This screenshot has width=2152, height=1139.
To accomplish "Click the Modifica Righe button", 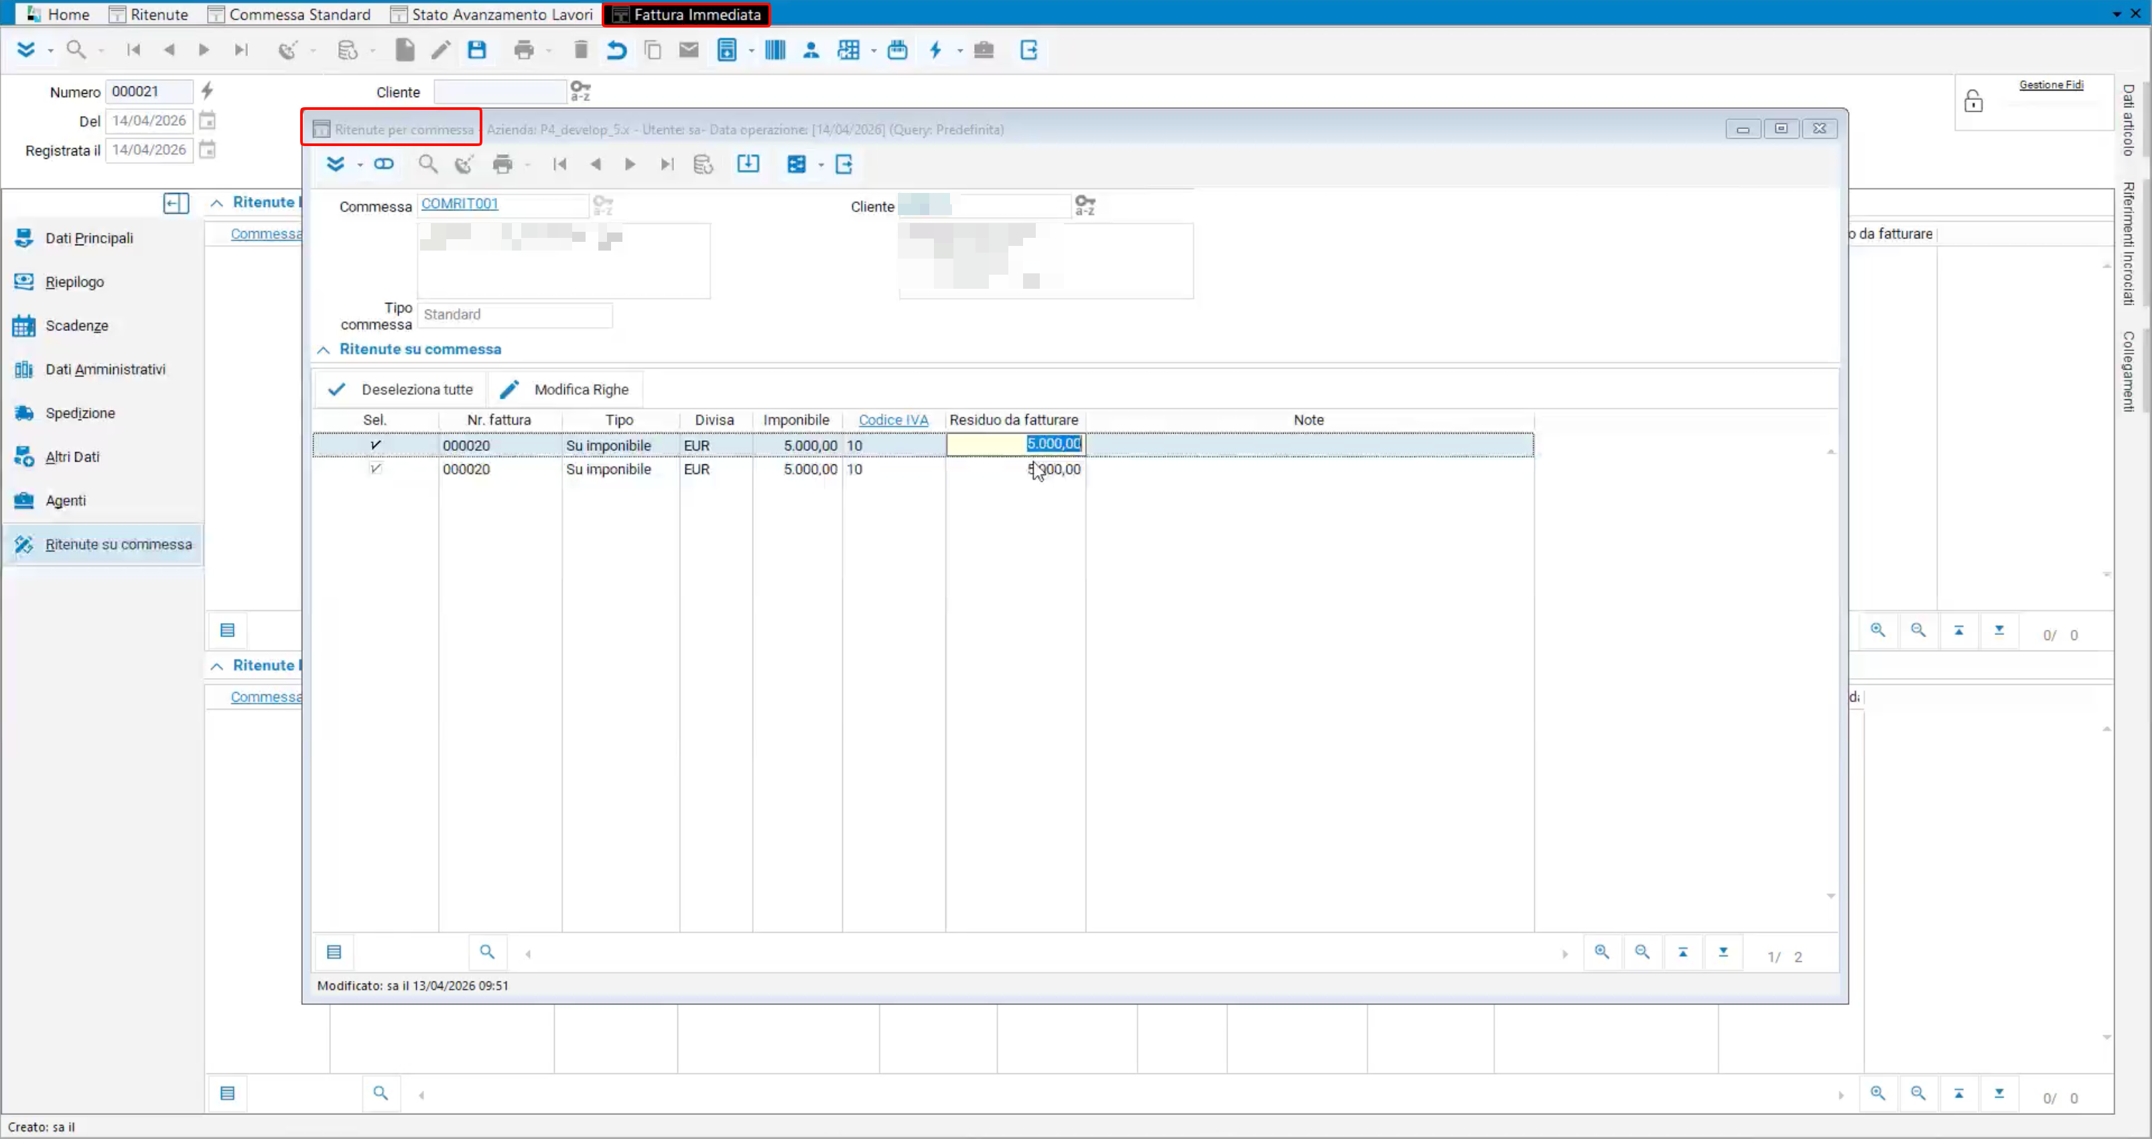I will pos(565,389).
